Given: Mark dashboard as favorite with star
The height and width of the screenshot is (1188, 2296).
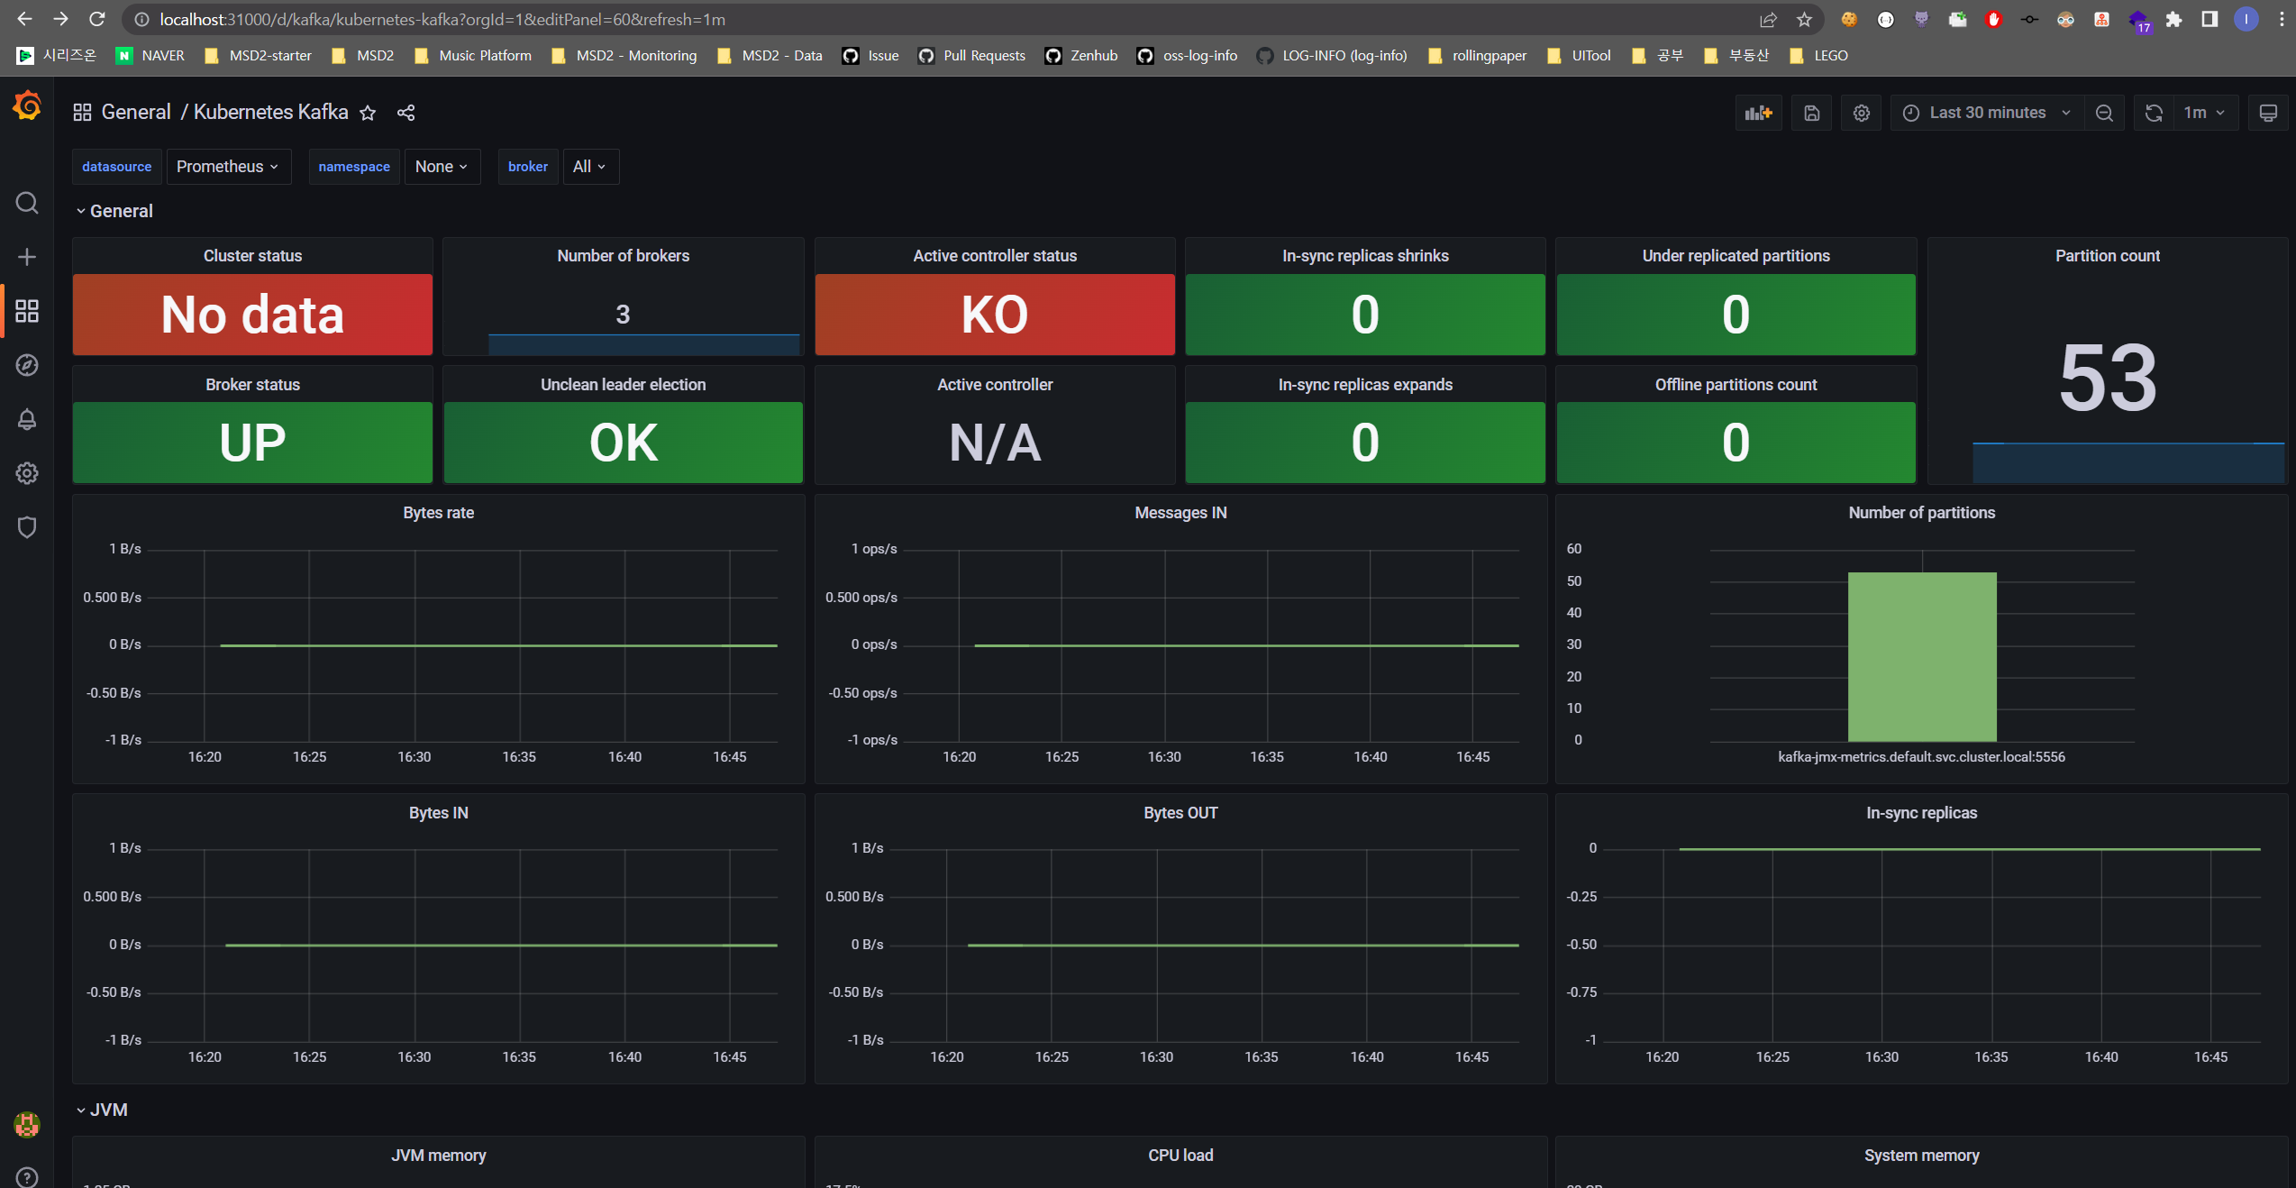Looking at the screenshot, I should [368, 113].
